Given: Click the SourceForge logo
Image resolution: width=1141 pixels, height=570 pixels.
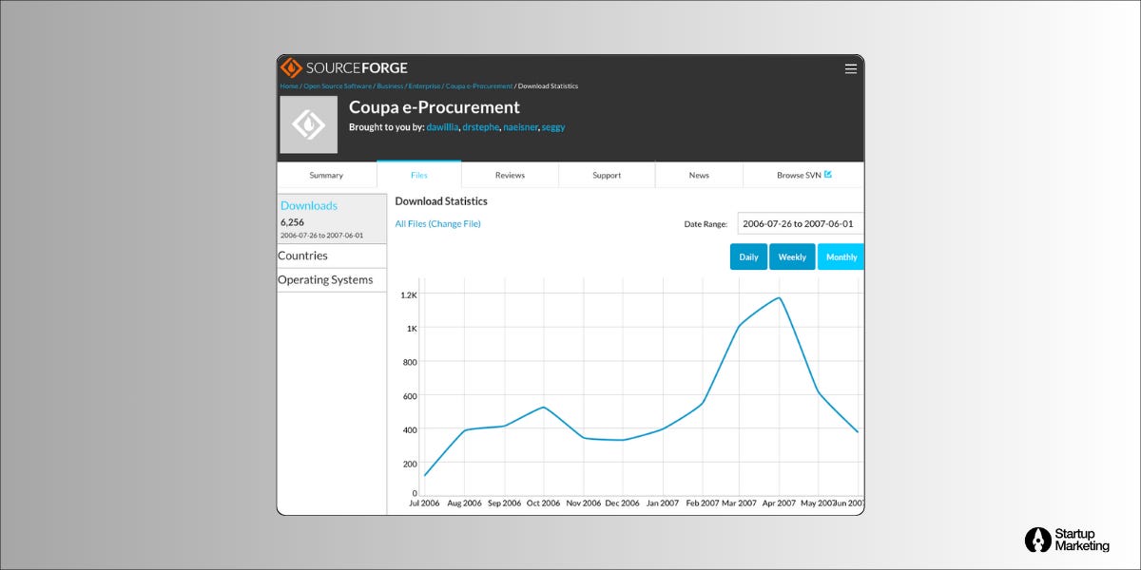Looking at the screenshot, I should [344, 68].
